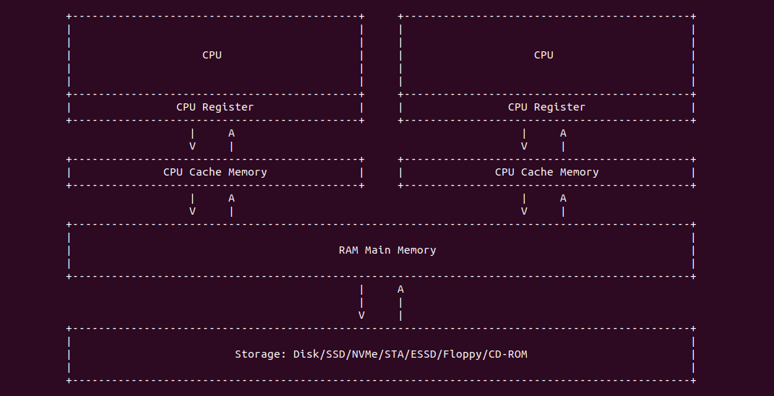Click the word Storage in the bottom box
The height and width of the screenshot is (396, 774).
point(260,354)
